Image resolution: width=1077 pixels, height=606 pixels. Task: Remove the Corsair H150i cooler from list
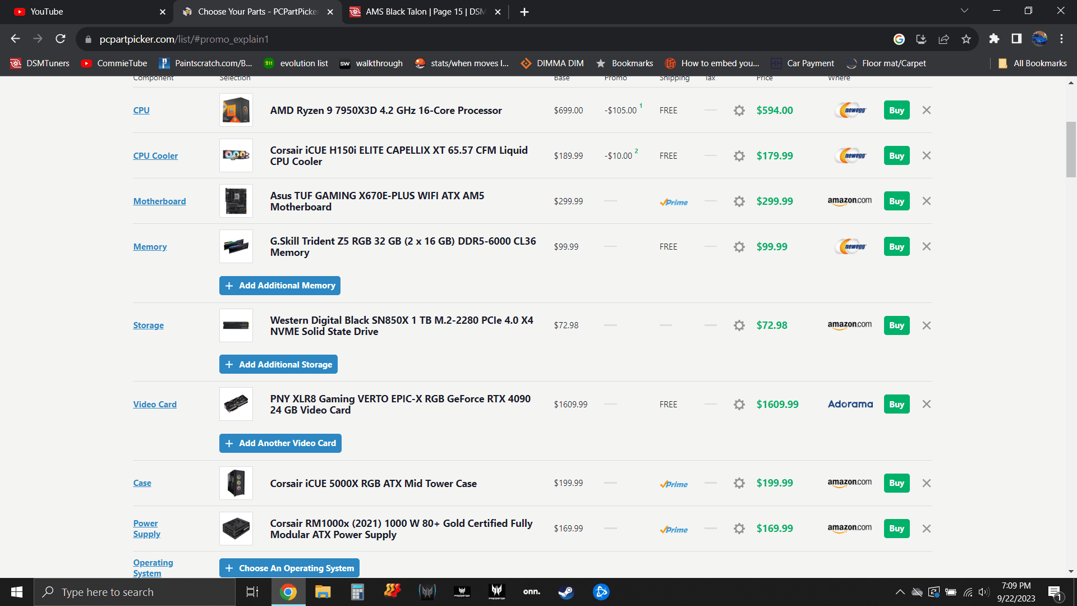[927, 155]
